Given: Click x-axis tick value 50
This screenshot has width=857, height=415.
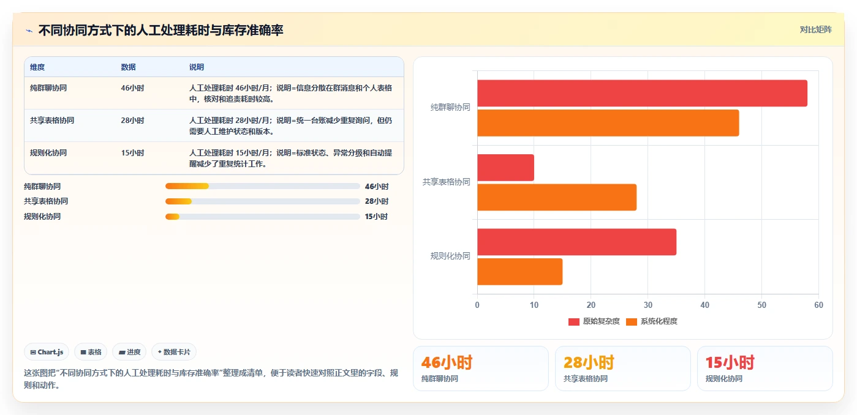Looking at the screenshot, I should coord(762,305).
